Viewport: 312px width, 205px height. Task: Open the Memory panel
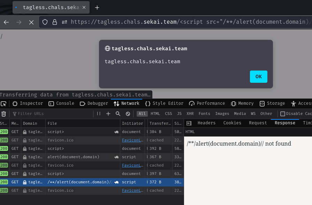(242, 103)
